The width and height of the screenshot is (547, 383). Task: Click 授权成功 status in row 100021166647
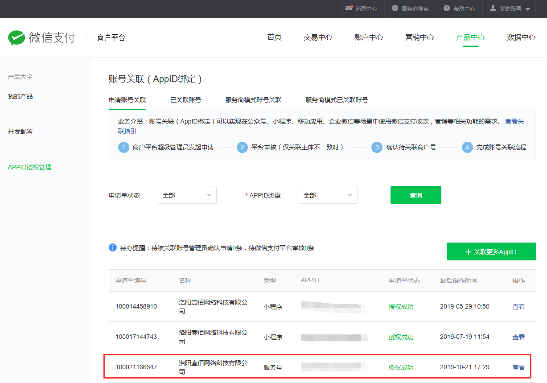401,367
